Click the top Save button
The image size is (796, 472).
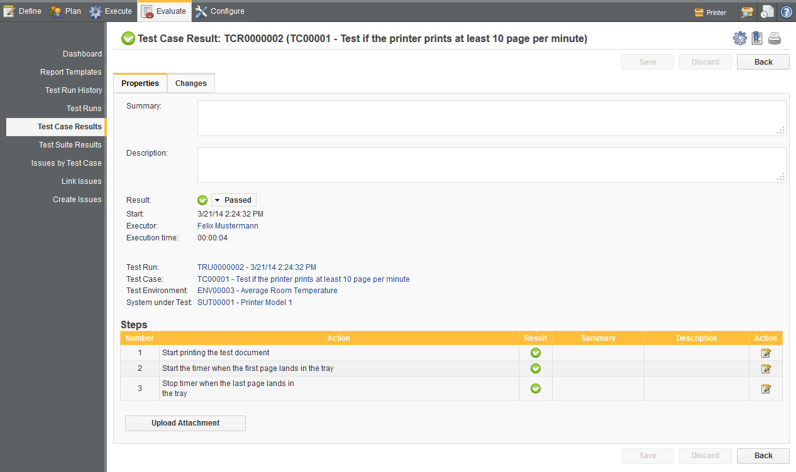(648, 62)
